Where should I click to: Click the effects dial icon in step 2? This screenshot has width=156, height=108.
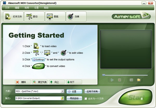(63, 53)
